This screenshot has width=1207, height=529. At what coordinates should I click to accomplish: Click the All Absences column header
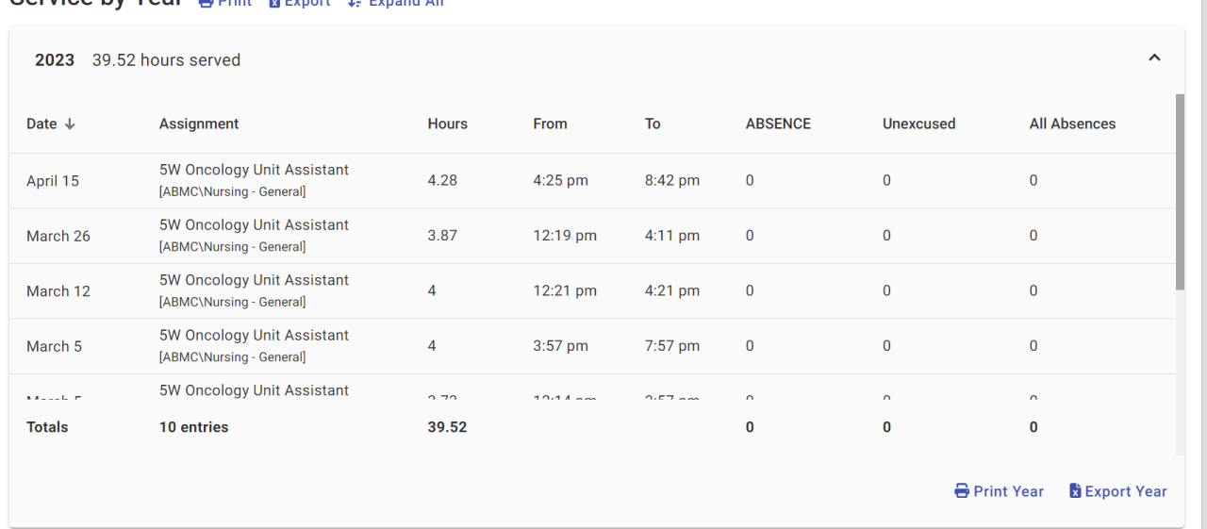pos(1072,124)
